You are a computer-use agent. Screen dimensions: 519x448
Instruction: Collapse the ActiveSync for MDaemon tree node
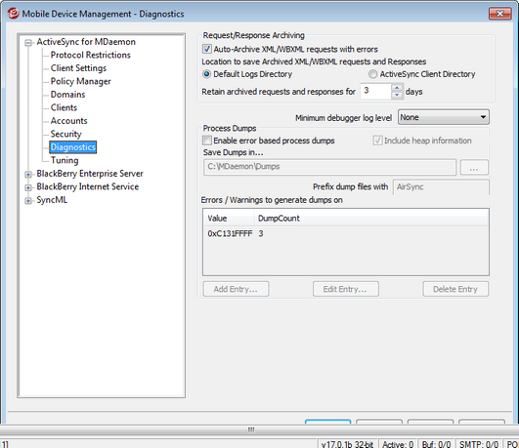coord(28,42)
